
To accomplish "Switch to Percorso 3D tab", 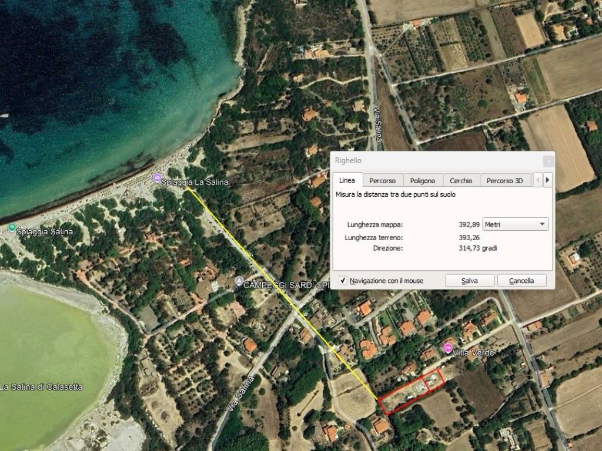I will pos(504,181).
